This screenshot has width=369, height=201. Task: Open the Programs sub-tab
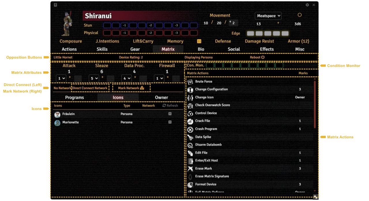tap(74, 97)
